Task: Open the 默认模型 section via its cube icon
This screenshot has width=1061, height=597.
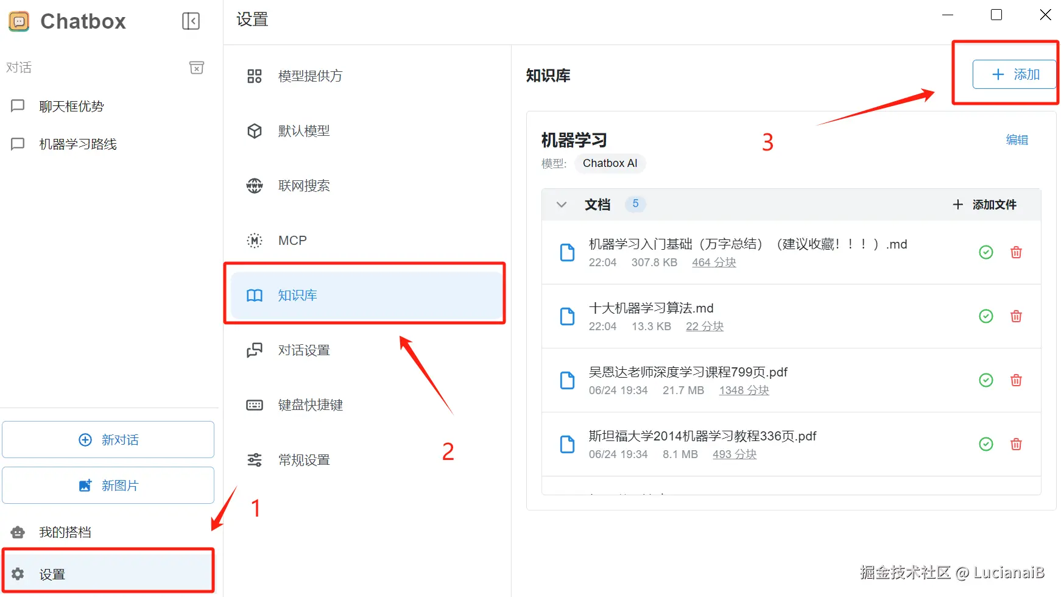Action: pyautogui.click(x=254, y=130)
